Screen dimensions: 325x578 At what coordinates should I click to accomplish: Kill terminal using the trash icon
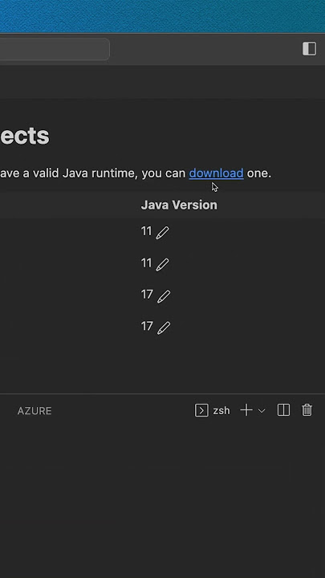pyautogui.click(x=307, y=410)
